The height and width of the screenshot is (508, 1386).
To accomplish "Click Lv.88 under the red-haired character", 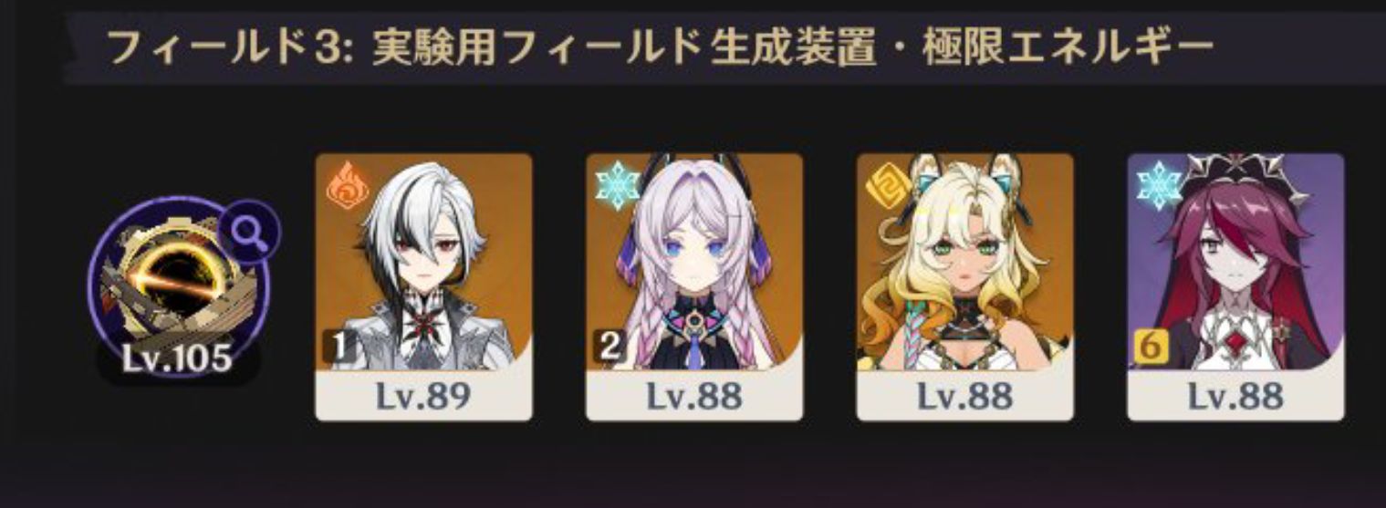I will tap(1235, 396).
